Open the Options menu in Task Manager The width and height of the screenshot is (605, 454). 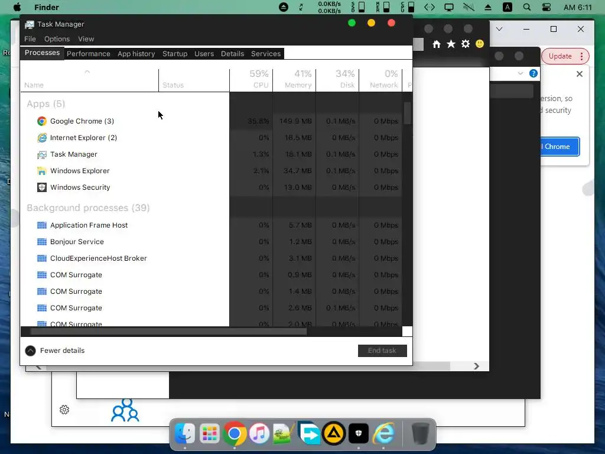57,39
